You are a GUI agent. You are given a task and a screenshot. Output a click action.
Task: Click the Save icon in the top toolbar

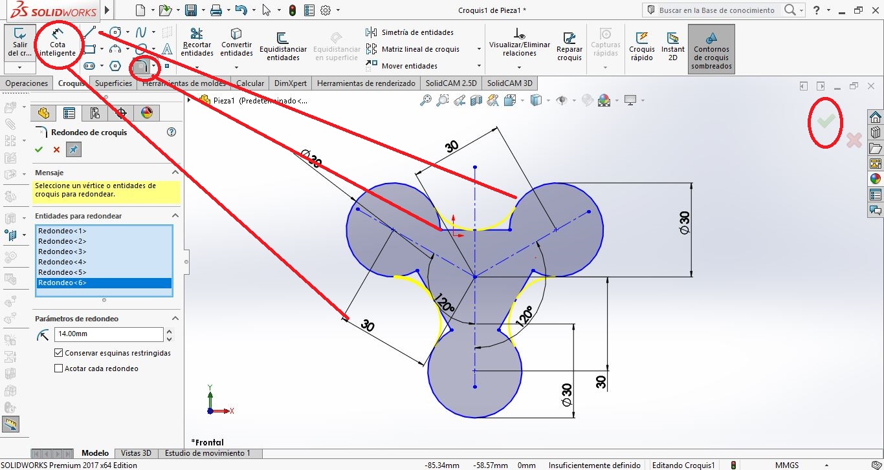(190, 10)
